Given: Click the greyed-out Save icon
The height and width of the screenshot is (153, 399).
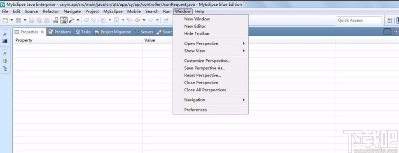Looking at the screenshot, I should click(32, 20).
